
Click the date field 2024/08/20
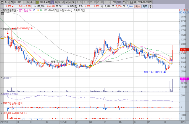[x=143, y=2]
